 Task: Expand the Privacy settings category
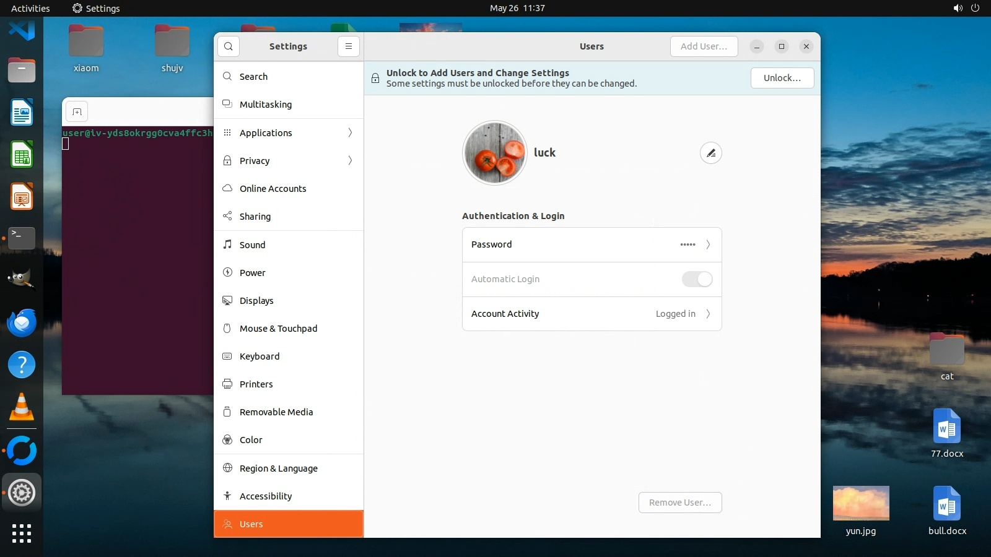(x=289, y=161)
